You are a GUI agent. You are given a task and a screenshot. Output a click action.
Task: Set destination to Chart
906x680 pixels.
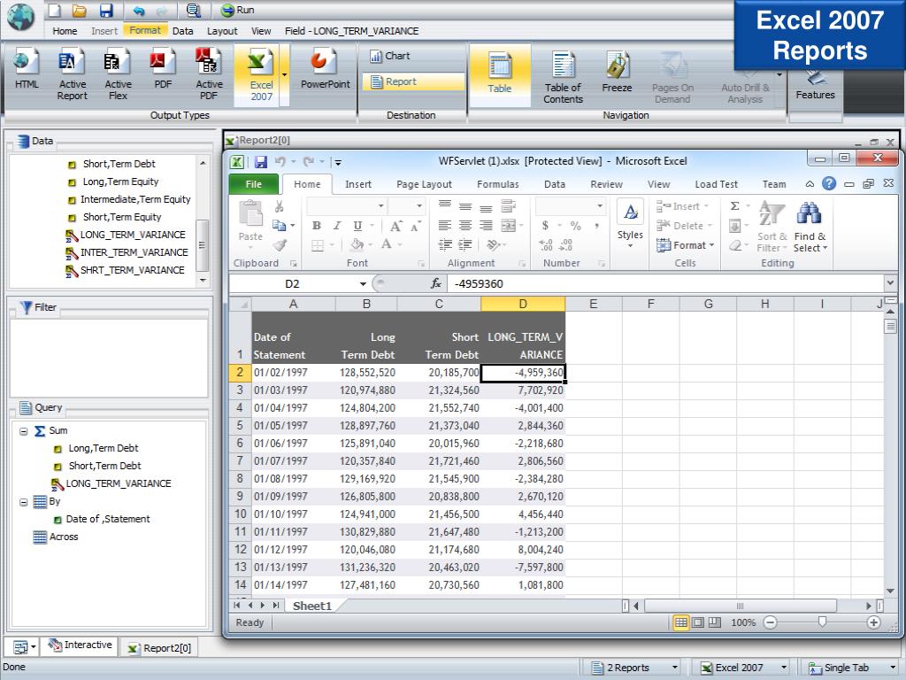pyautogui.click(x=390, y=56)
